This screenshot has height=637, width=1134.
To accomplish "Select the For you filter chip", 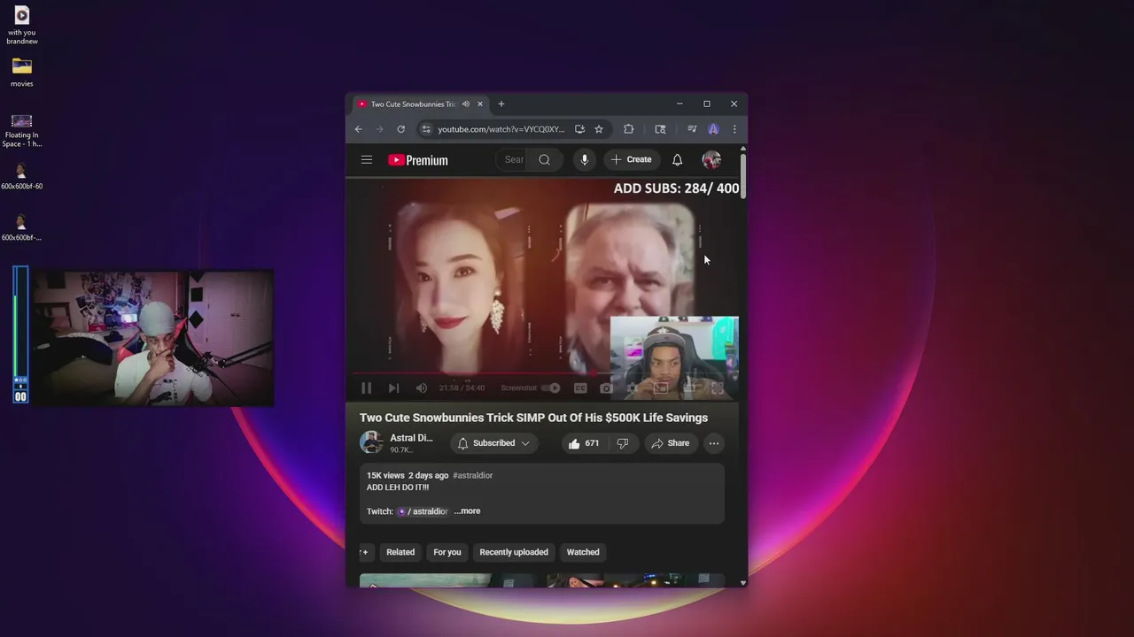I will pyautogui.click(x=447, y=552).
